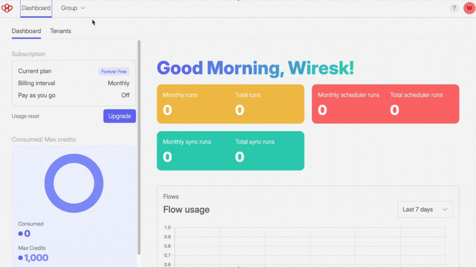
Task: Click the Pay as you go Off value
Action: pyautogui.click(x=125, y=96)
